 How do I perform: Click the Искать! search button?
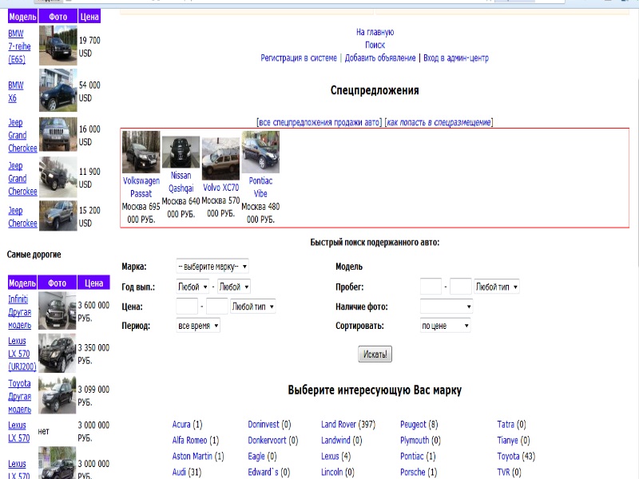tap(375, 354)
